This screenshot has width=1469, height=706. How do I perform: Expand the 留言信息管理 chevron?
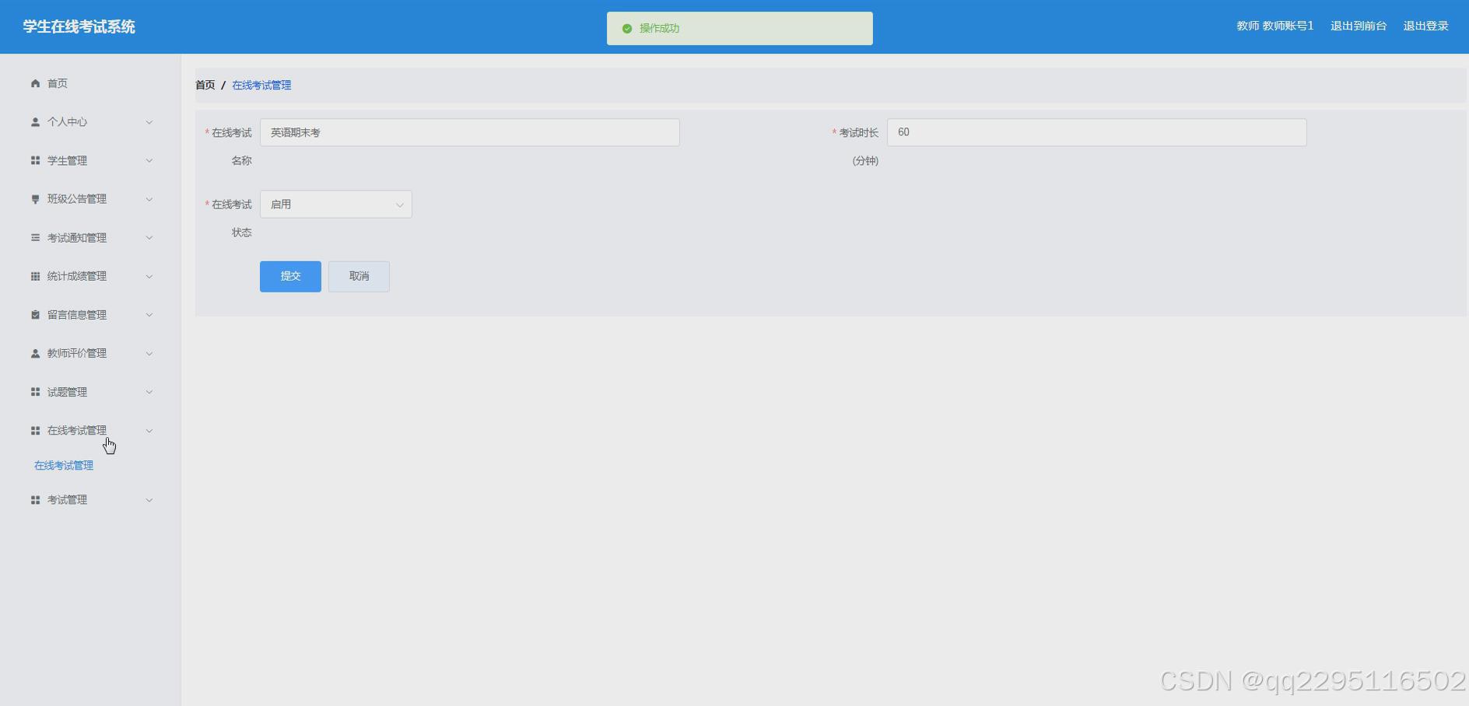(x=149, y=315)
